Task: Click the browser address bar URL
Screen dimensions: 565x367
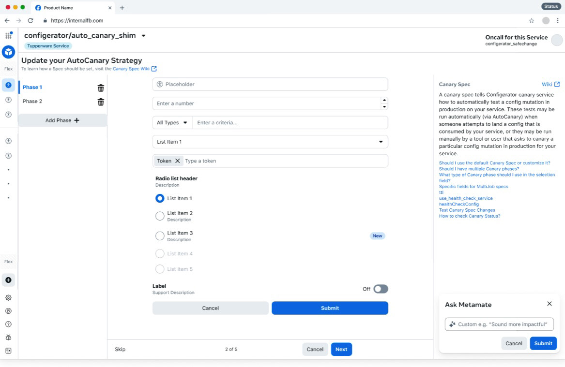Action: pyautogui.click(x=77, y=20)
